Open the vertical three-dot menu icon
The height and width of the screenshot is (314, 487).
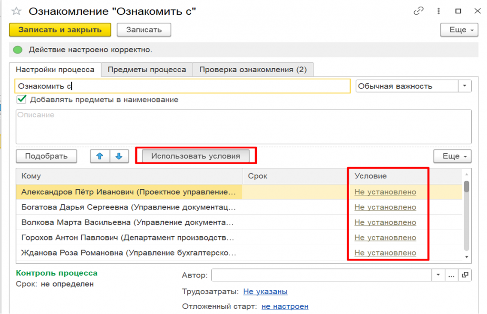coord(438,10)
